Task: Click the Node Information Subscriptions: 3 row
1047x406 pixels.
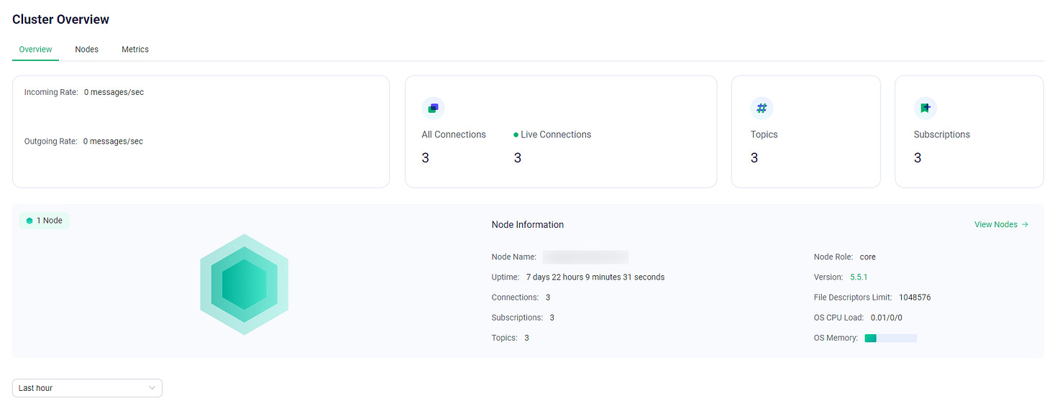Action: coord(523,317)
